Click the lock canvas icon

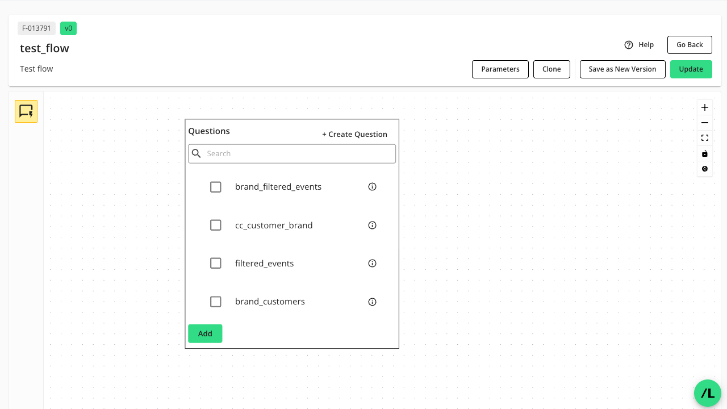click(x=704, y=153)
